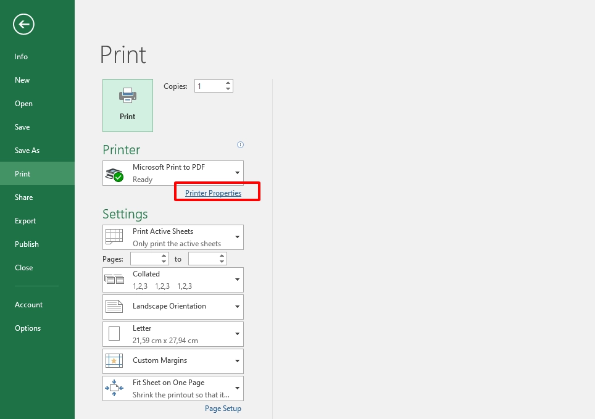Screen dimensions: 595x419
Task: Open the Printer Properties link
Action: [213, 193]
